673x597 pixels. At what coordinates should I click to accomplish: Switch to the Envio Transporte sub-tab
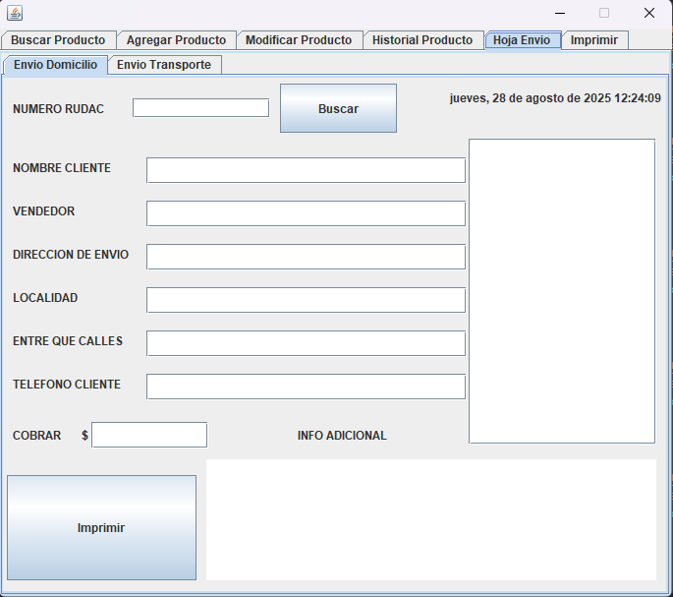click(x=164, y=65)
